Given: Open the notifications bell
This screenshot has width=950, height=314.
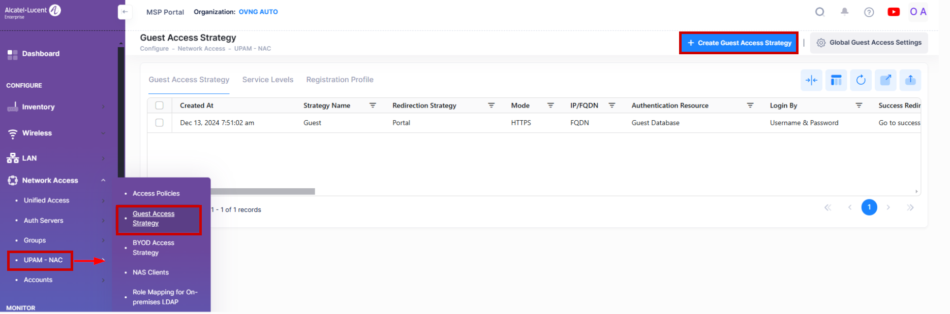Looking at the screenshot, I should 845,12.
